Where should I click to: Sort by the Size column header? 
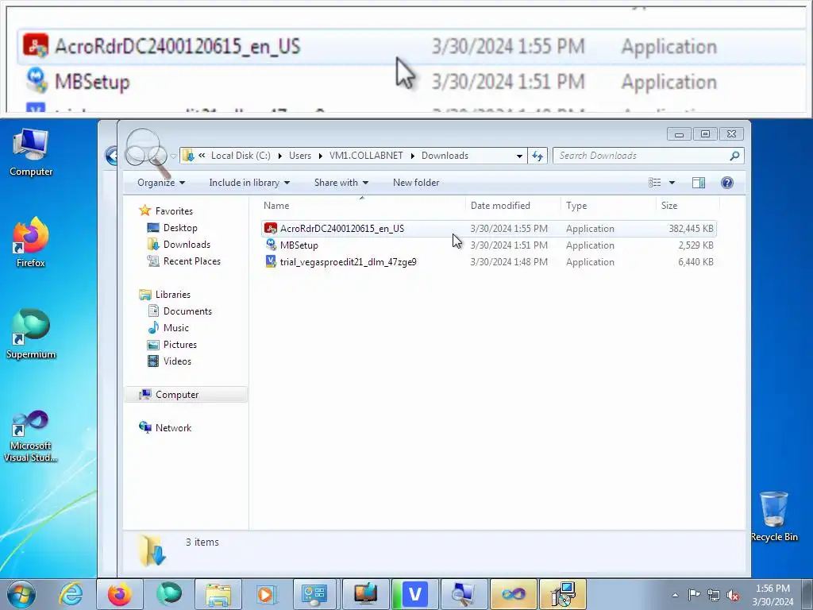(x=688, y=206)
